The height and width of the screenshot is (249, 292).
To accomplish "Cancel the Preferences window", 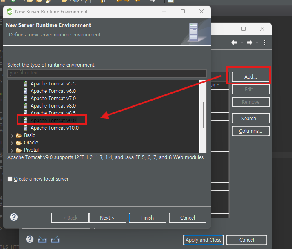I will [247, 240].
